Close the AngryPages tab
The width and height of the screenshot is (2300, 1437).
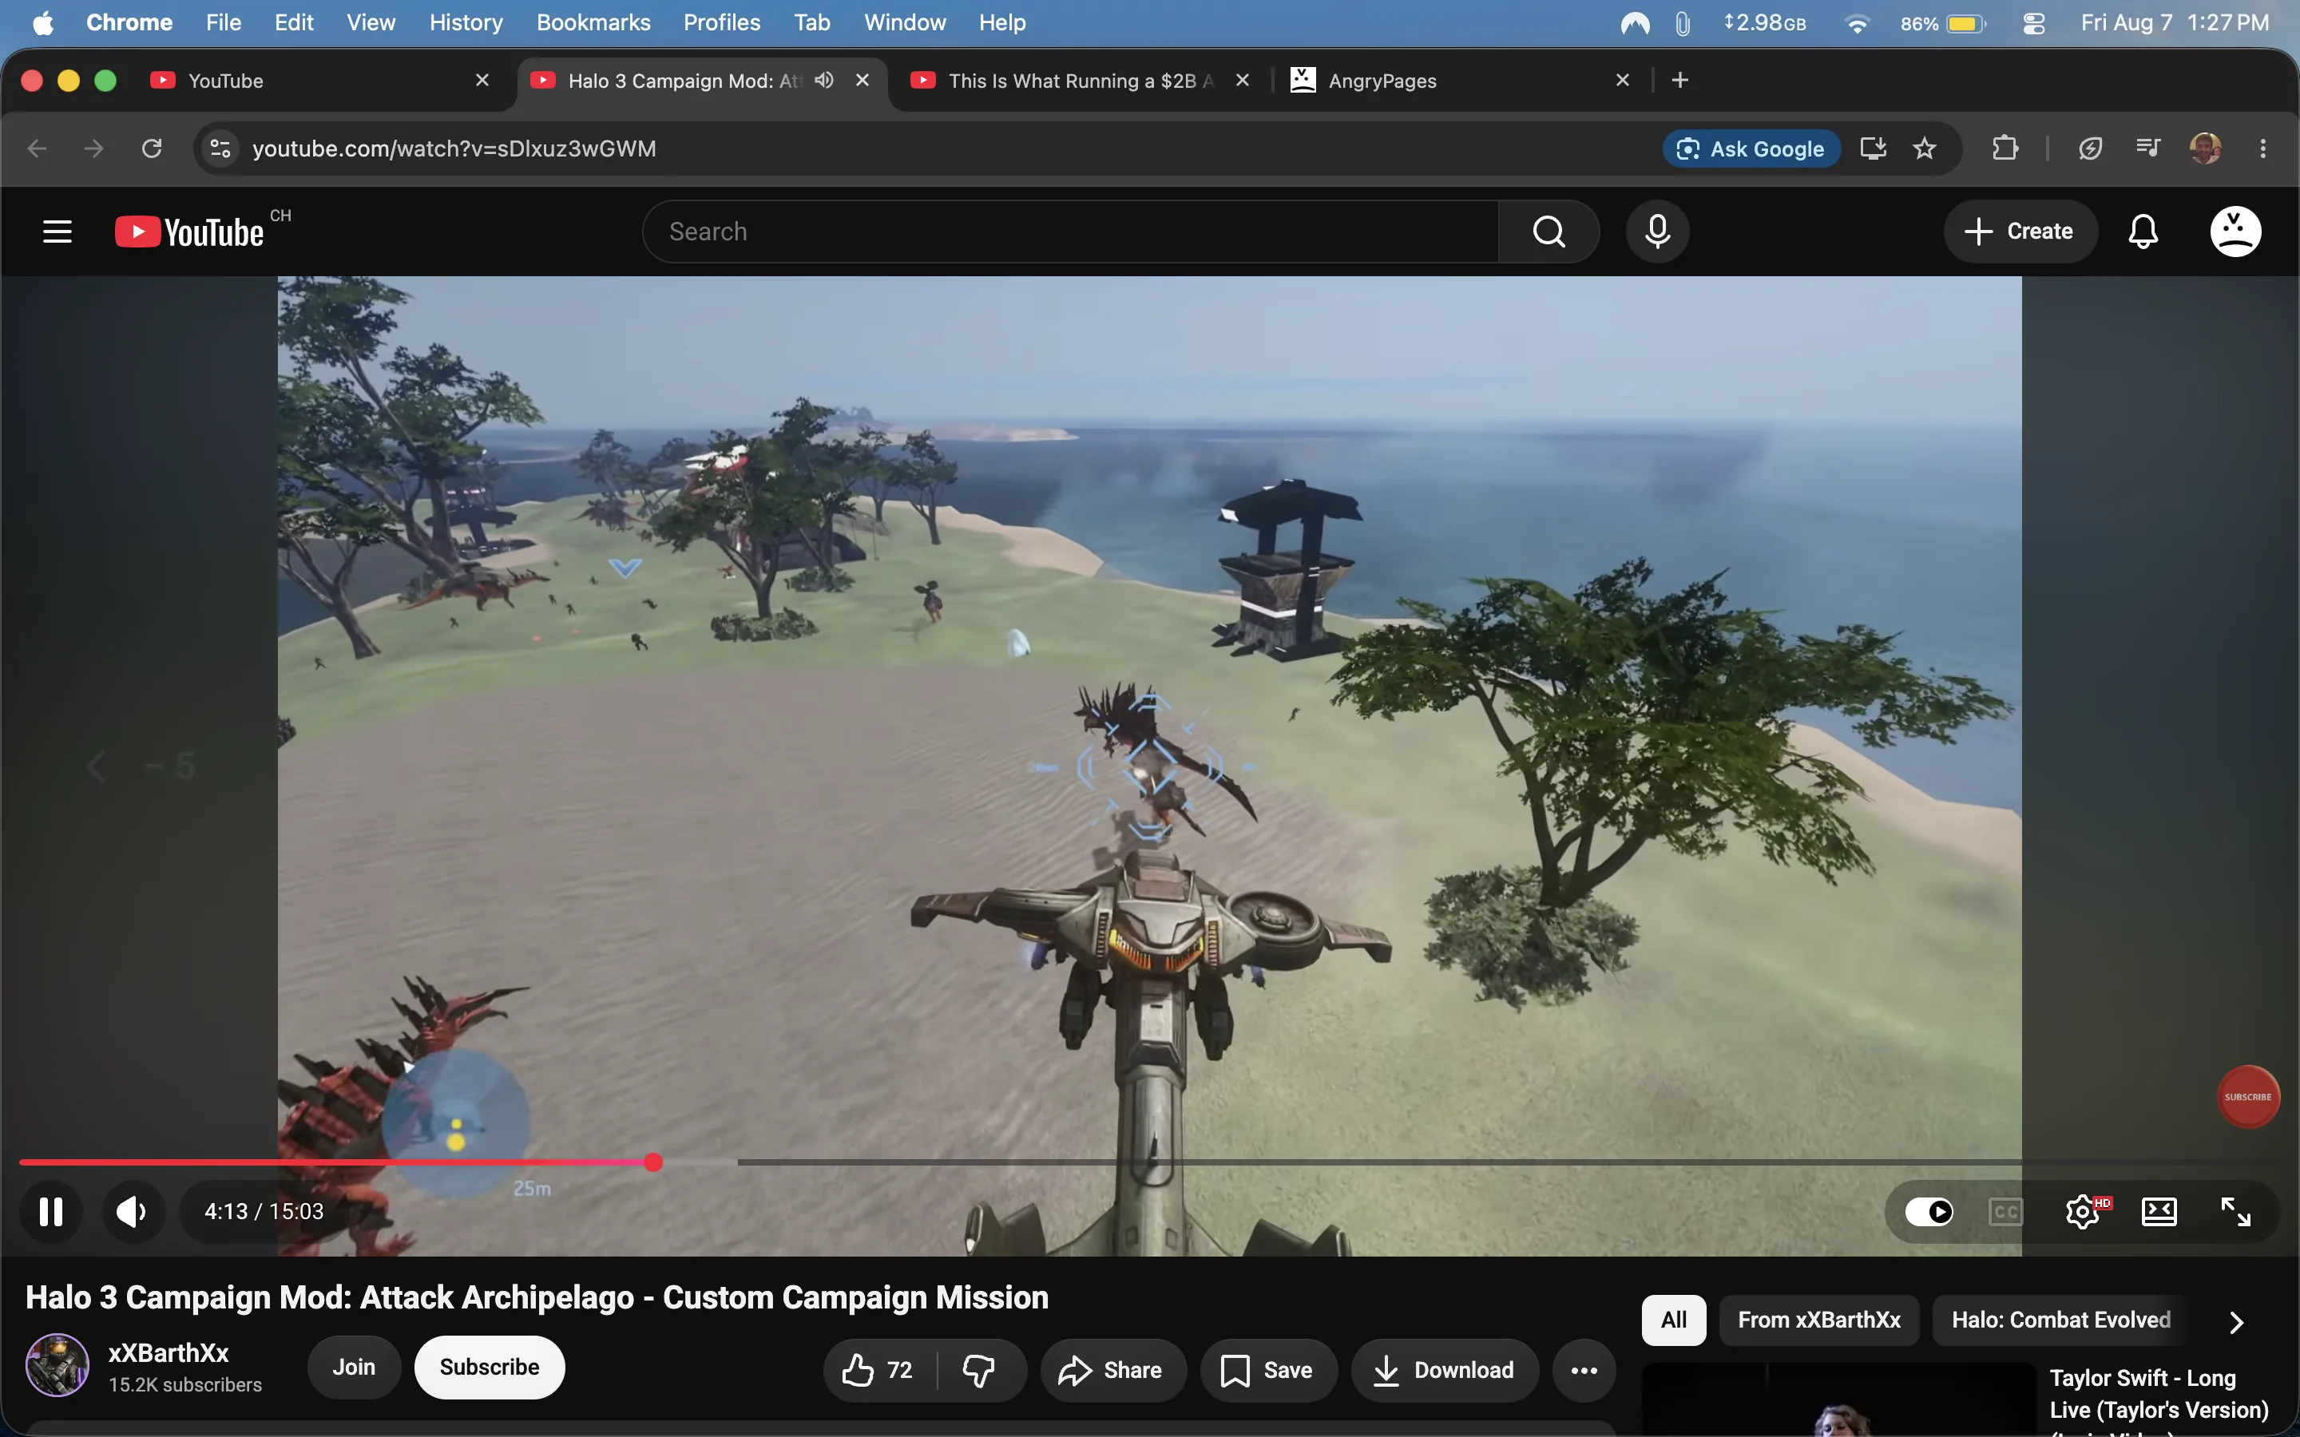click(1622, 81)
